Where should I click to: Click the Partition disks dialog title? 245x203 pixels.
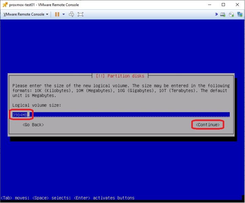coord(120,76)
